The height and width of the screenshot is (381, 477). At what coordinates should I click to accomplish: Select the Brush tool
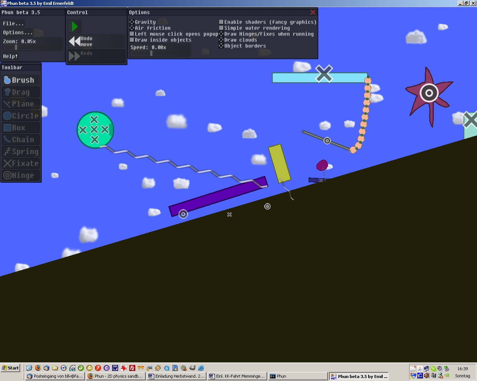[x=21, y=80]
